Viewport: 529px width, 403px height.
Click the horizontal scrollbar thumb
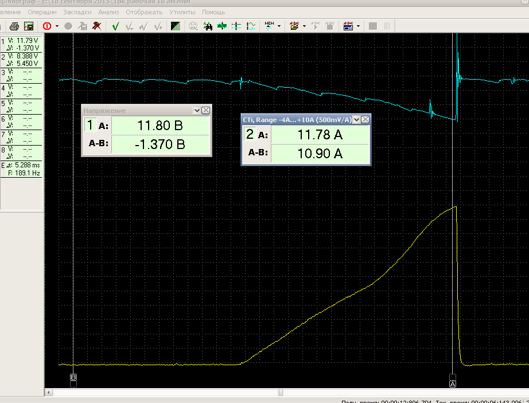click(x=281, y=393)
